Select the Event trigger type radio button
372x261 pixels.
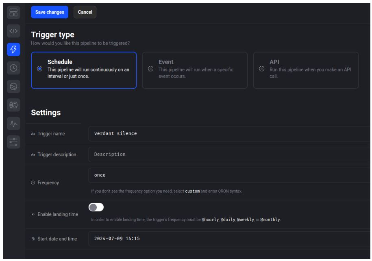[x=150, y=69]
